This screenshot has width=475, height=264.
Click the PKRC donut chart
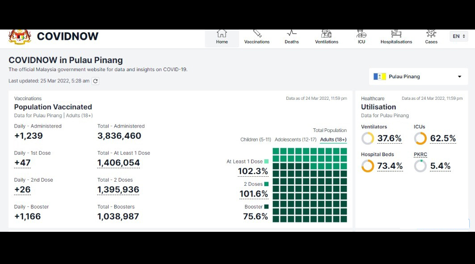tap(420, 166)
